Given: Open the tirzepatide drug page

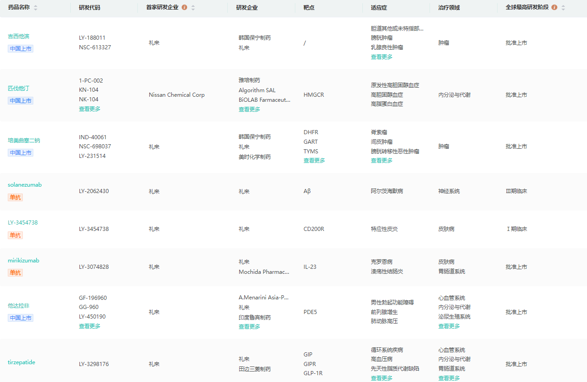Looking at the screenshot, I should (21, 362).
